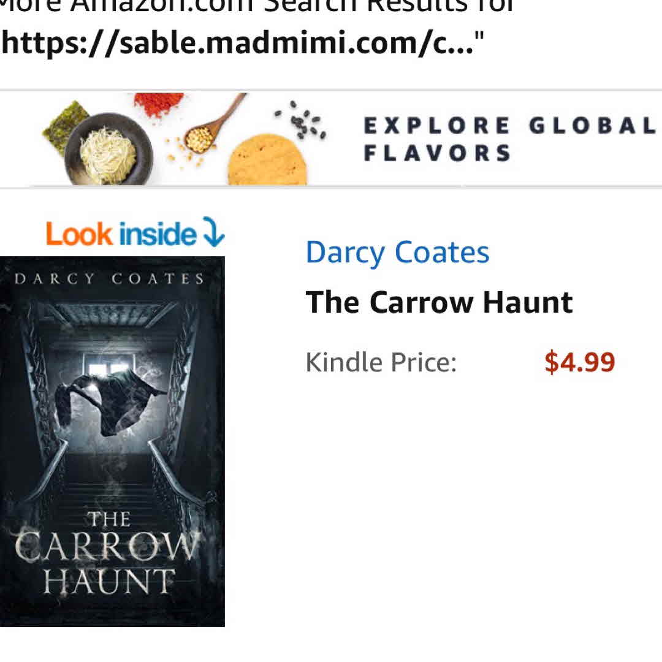Open The Carrow Haunt book title
The width and height of the screenshot is (662, 662).
click(439, 302)
